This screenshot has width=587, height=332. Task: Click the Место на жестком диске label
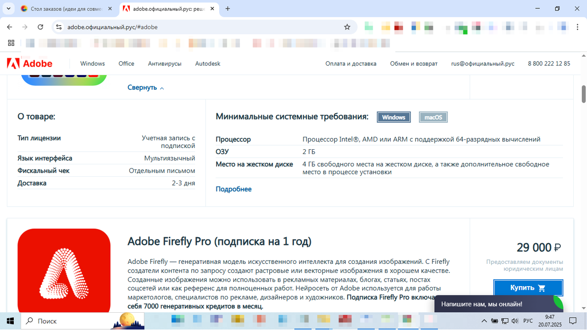coord(255,164)
